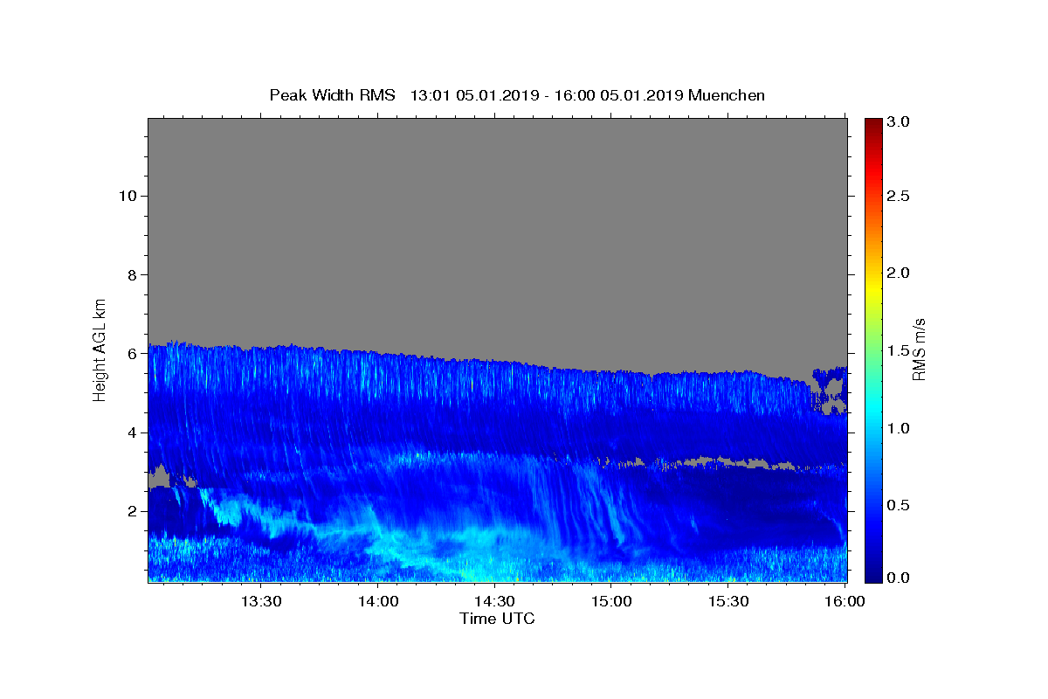Screen dimensions: 1048x699
Task: Click the 13:30 time tick label
Action: (260, 601)
